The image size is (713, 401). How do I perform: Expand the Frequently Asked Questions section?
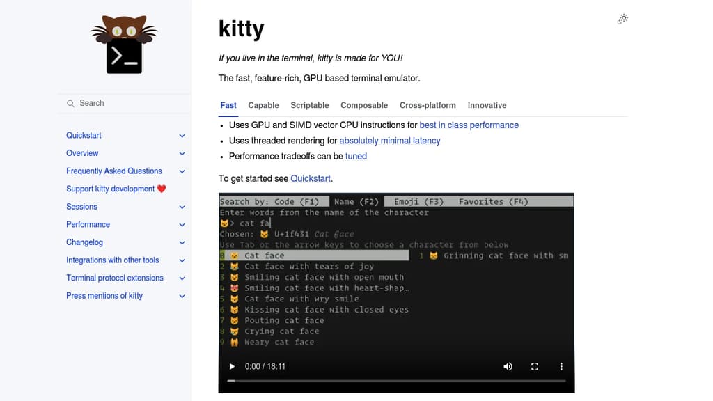182,171
